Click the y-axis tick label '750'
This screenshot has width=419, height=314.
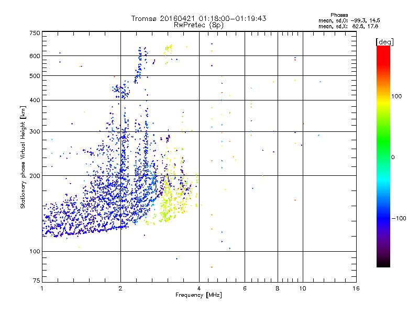pos(35,33)
